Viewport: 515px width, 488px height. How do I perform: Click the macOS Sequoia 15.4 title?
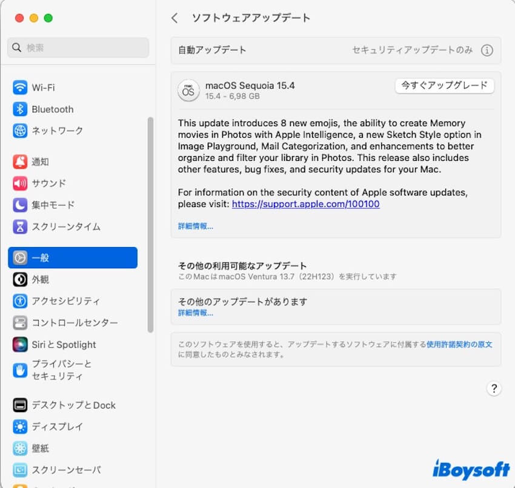click(x=250, y=86)
